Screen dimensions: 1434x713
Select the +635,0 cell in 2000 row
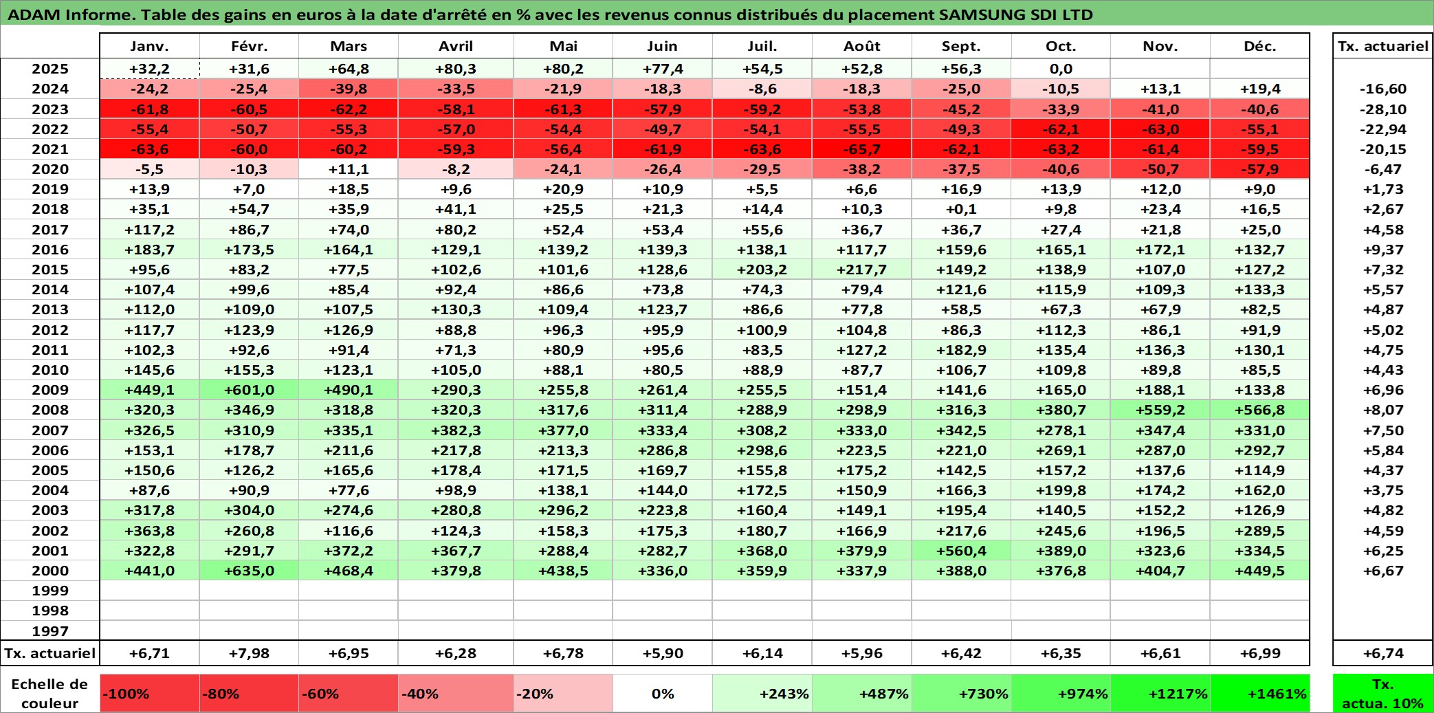point(249,571)
